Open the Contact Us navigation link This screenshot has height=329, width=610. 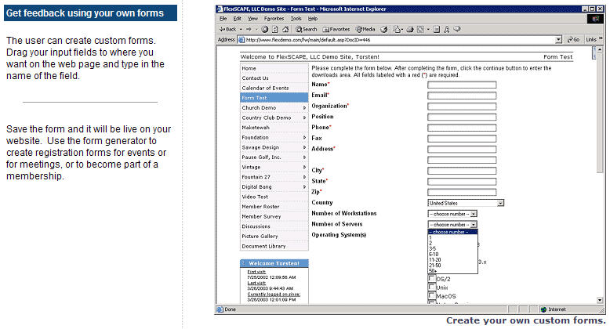(x=255, y=78)
